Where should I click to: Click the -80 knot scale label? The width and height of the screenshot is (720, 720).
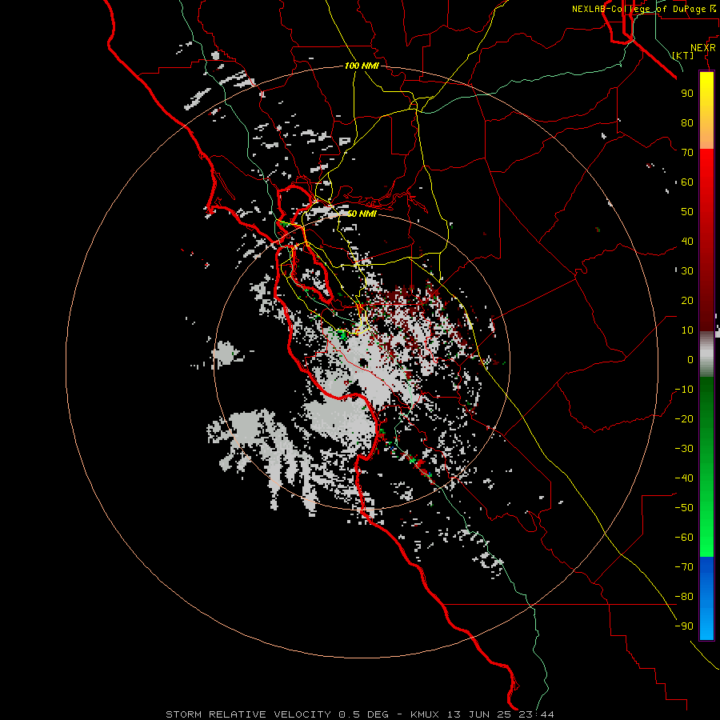pyautogui.click(x=684, y=597)
